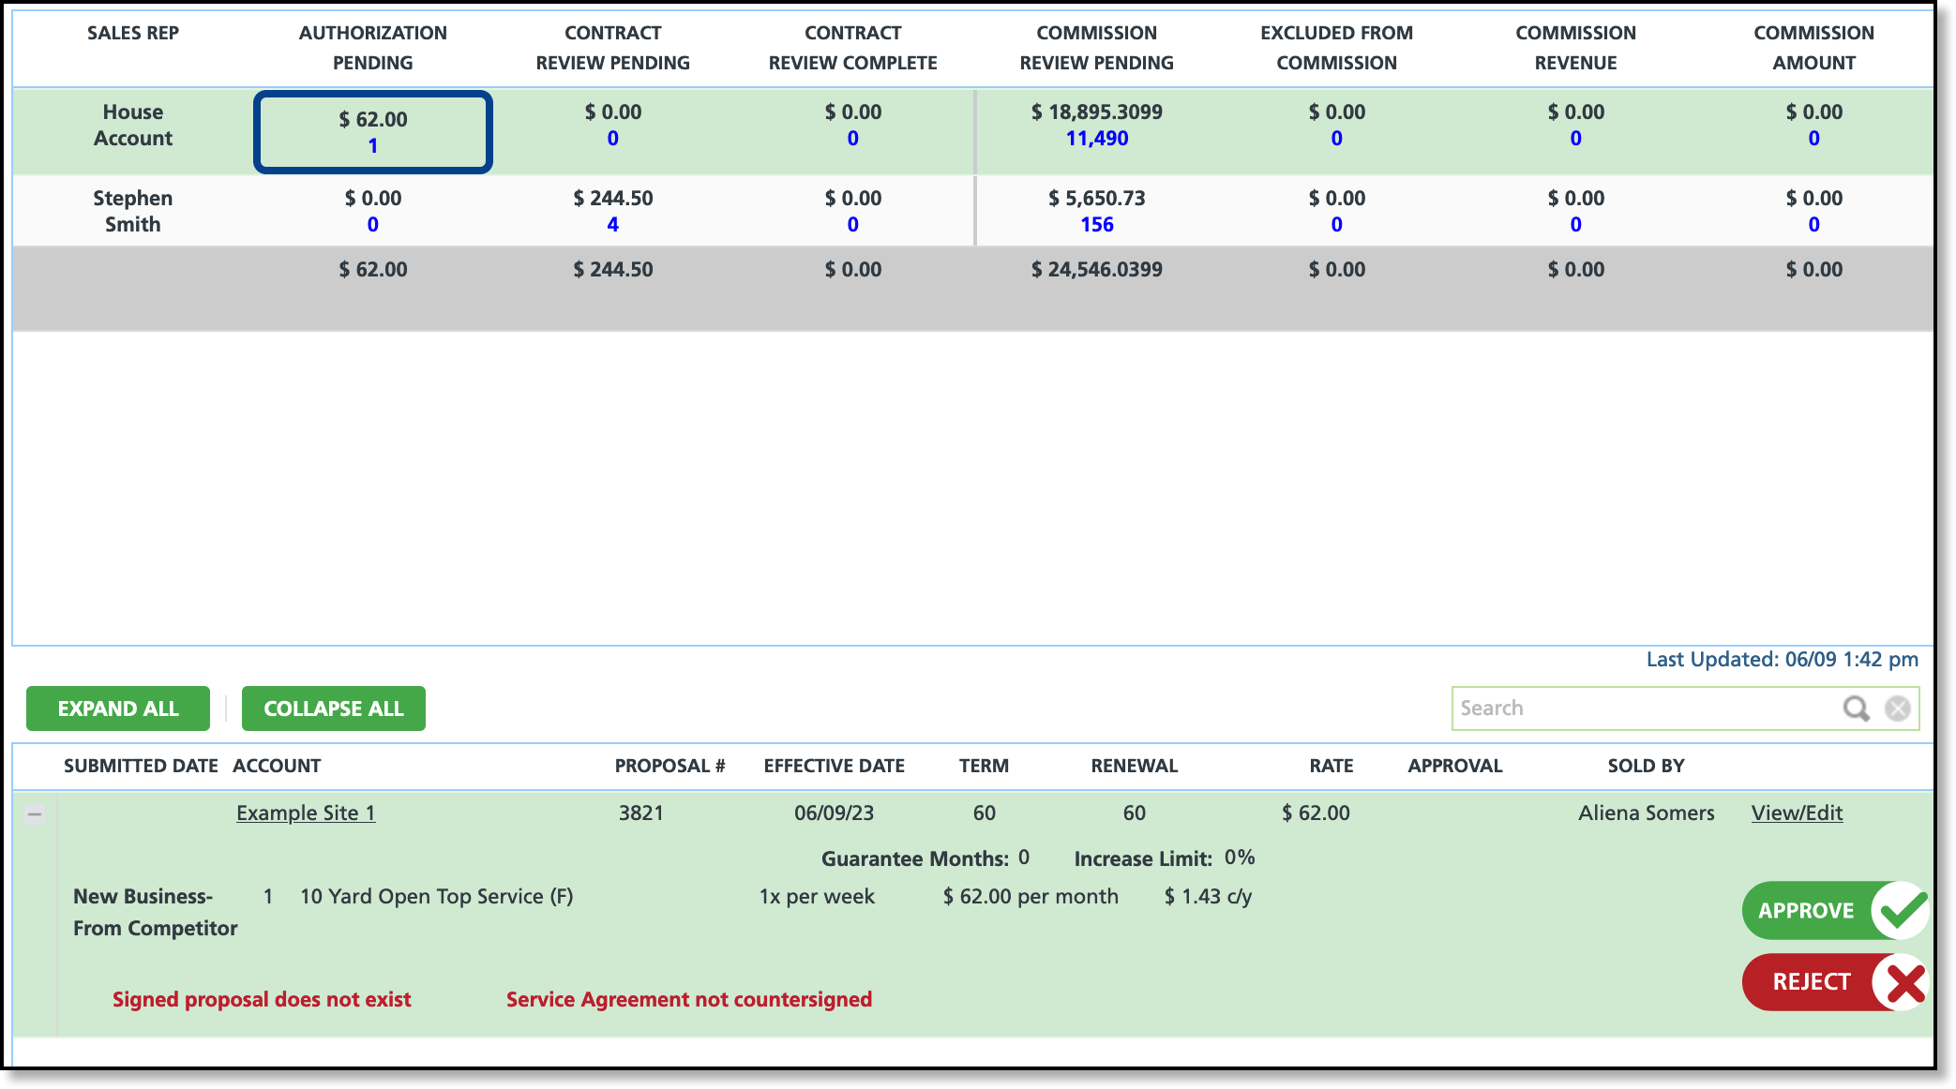Open Stephen Smith's 156 commission reviews pending

(x=1096, y=225)
